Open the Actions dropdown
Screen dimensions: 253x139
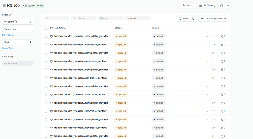(188, 5)
